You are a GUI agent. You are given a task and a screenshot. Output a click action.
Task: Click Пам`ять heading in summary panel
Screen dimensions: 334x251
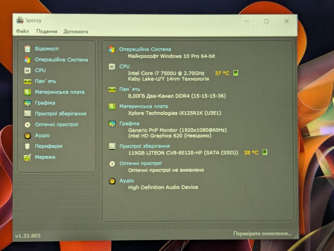(x=130, y=89)
